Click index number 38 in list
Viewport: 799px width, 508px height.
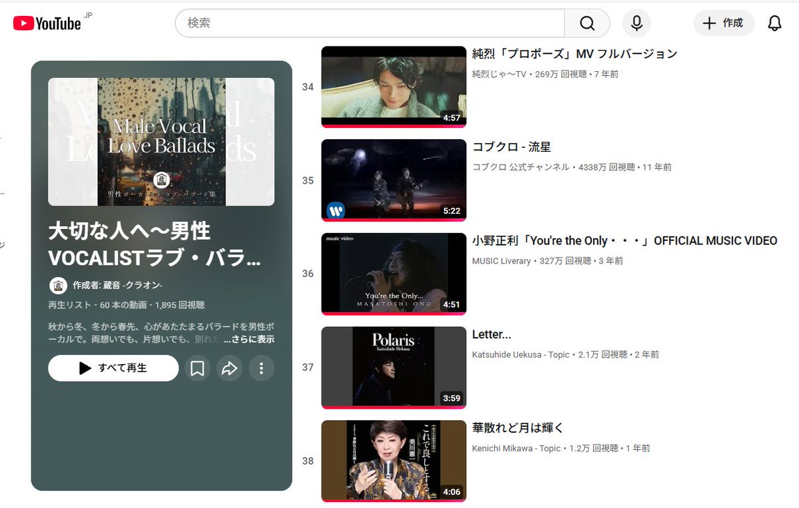(308, 461)
